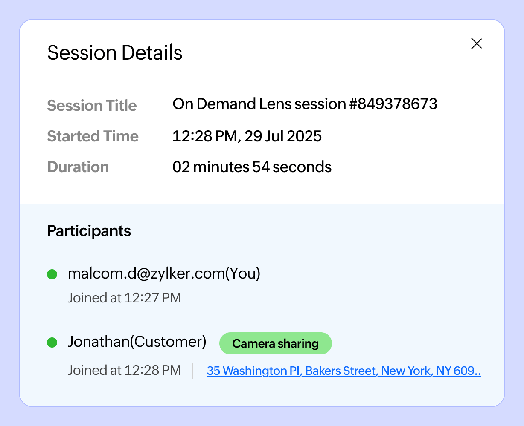This screenshot has width=524, height=426.
Task: Dismiss the Session Details dialog with the X
Action: [476, 43]
